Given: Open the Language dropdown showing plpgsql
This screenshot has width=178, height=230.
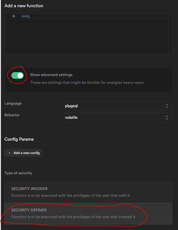Looking at the screenshot, I should click(x=116, y=106).
